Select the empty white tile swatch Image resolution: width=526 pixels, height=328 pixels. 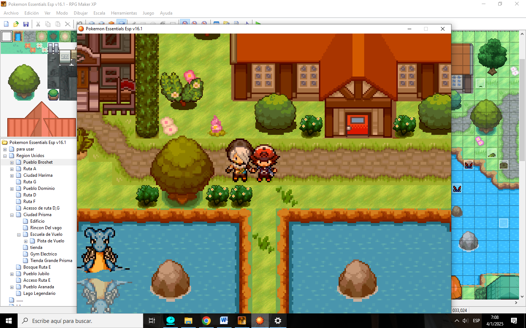pos(7,36)
